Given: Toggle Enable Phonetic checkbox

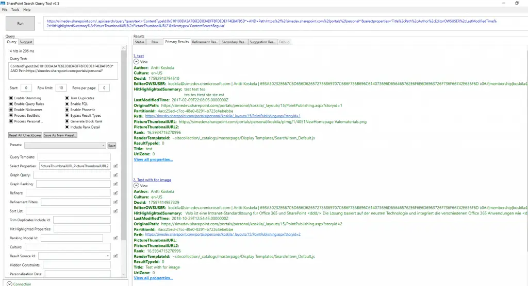Looking at the screenshot, I should click(x=67, y=110).
